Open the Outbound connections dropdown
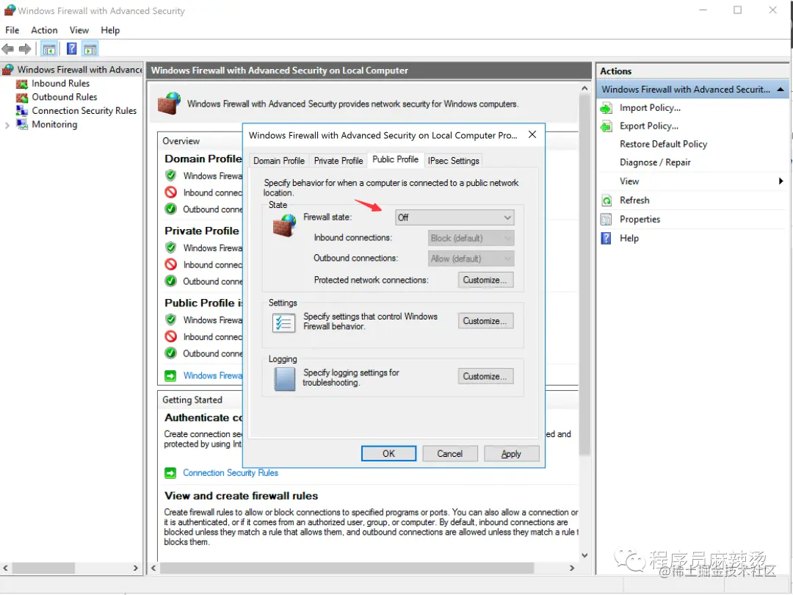The width and height of the screenshot is (793, 595). [471, 259]
